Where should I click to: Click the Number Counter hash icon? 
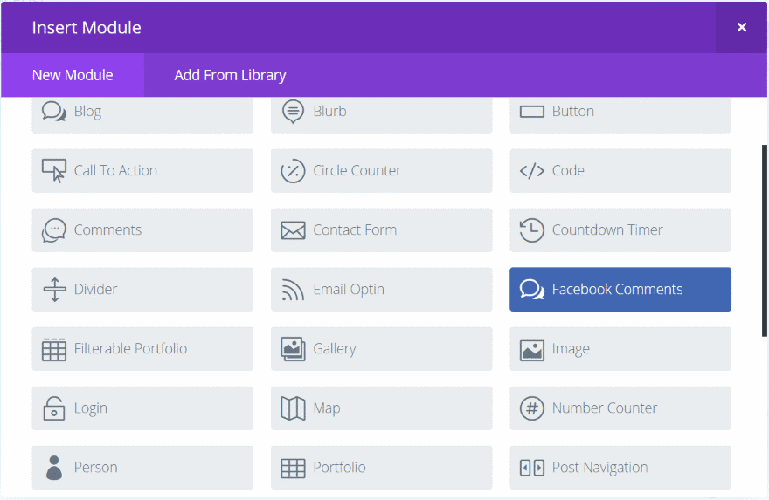click(531, 408)
